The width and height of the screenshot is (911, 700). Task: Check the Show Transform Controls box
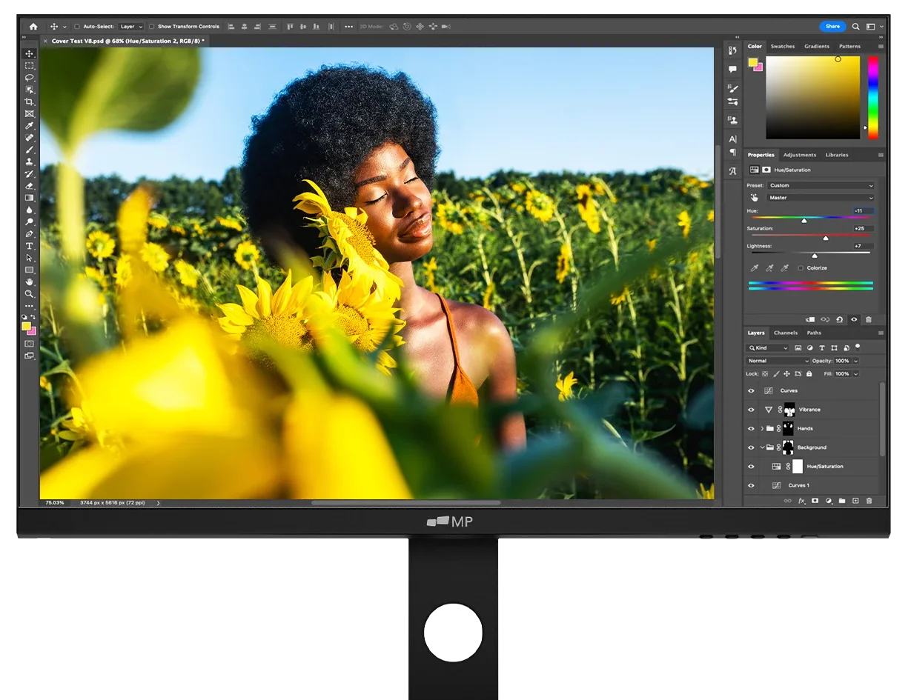pos(152,27)
